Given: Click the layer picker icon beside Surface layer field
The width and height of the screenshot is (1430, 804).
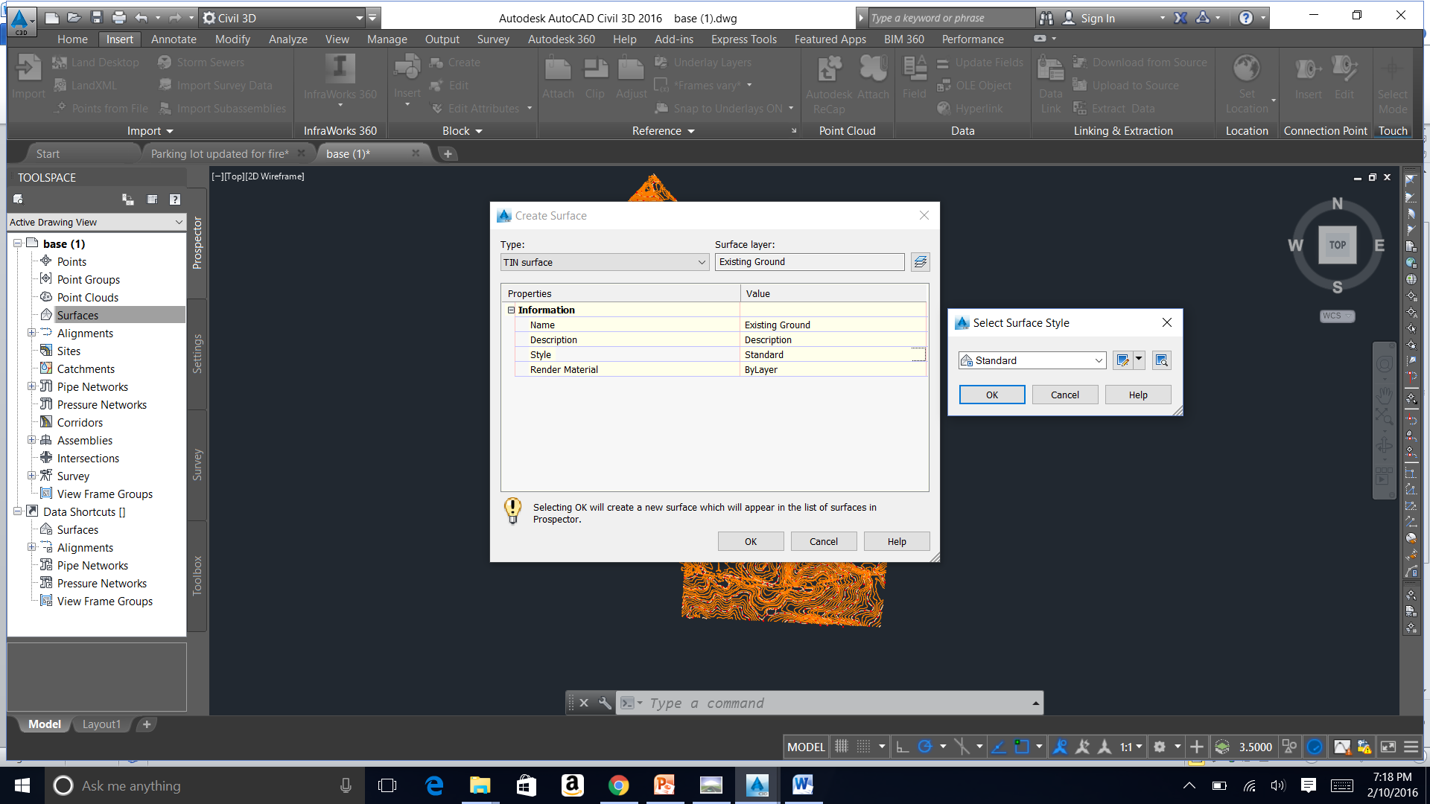Looking at the screenshot, I should (x=921, y=262).
